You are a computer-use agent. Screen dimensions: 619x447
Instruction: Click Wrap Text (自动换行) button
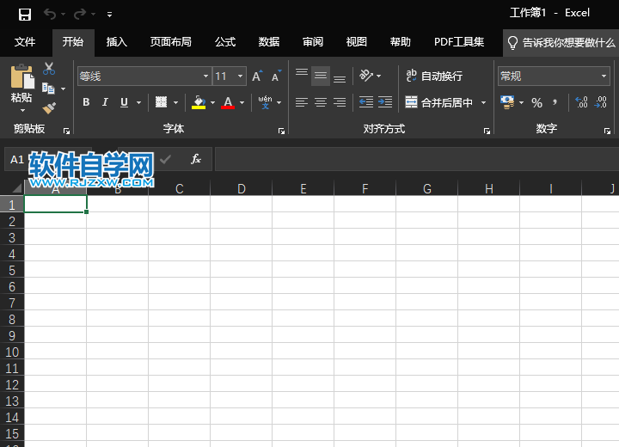pyautogui.click(x=434, y=76)
